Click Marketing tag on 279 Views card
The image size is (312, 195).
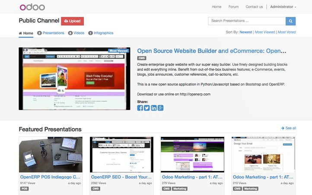[180, 189]
